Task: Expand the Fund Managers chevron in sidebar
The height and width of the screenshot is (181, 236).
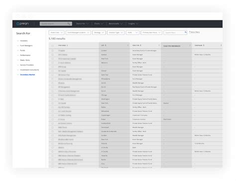Action: pos(18,46)
